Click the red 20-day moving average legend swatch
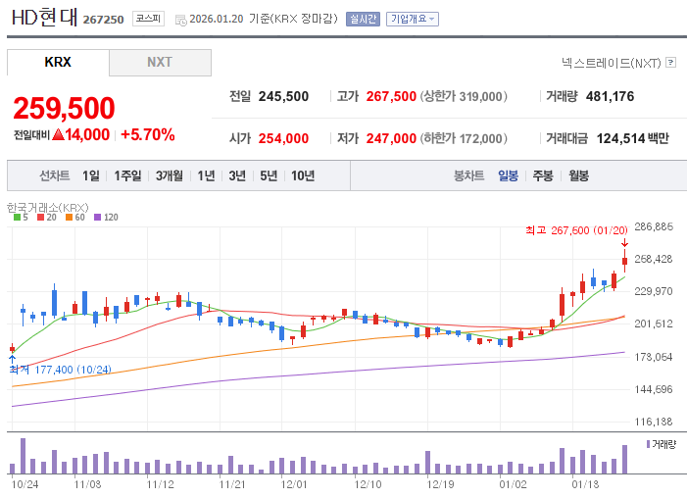This screenshot has width=687, height=498. pyautogui.click(x=40, y=217)
